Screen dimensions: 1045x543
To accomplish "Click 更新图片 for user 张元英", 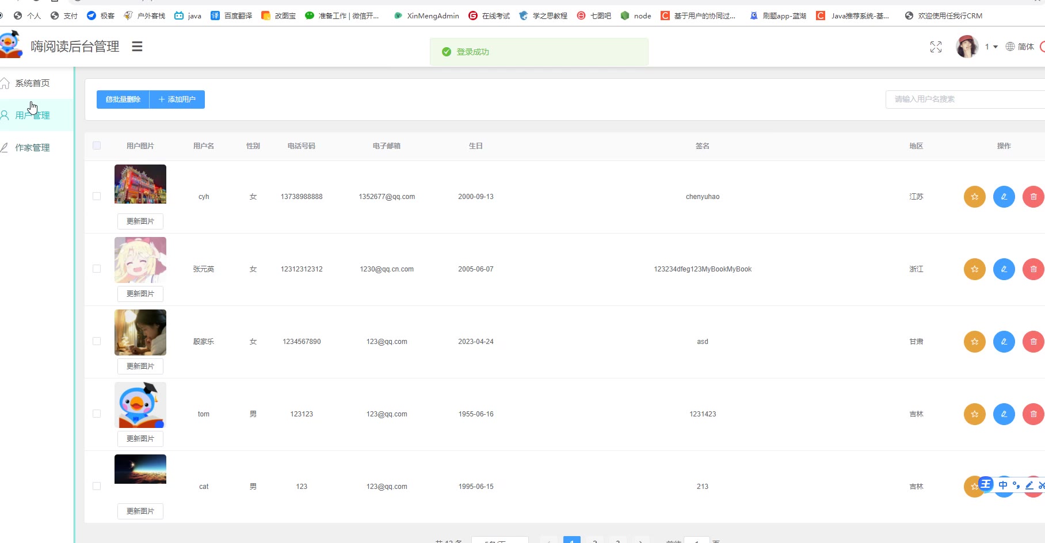I will [x=140, y=294].
